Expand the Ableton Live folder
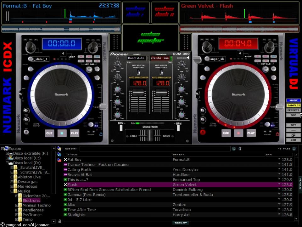Screen dimensions: 302x227 12,177
